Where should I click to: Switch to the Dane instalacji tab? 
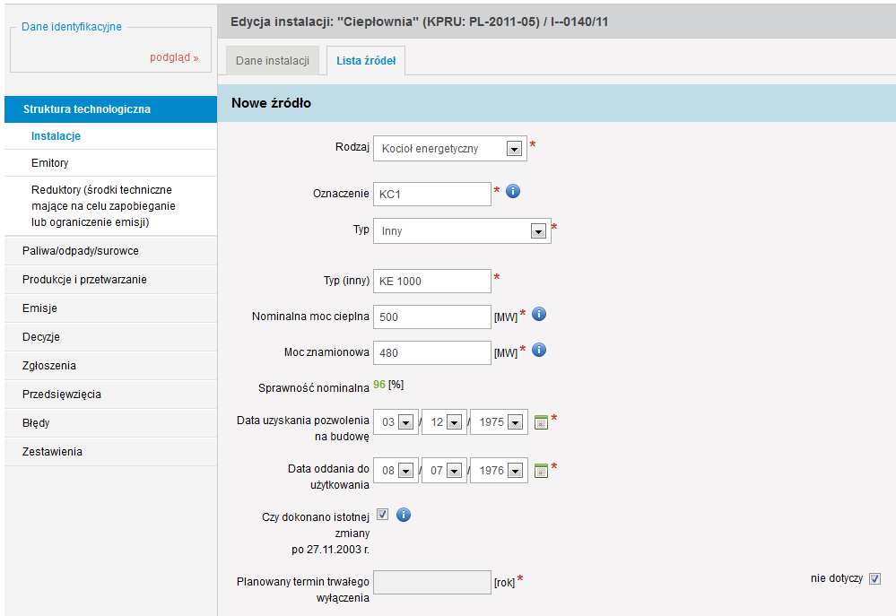[x=273, y=61]
